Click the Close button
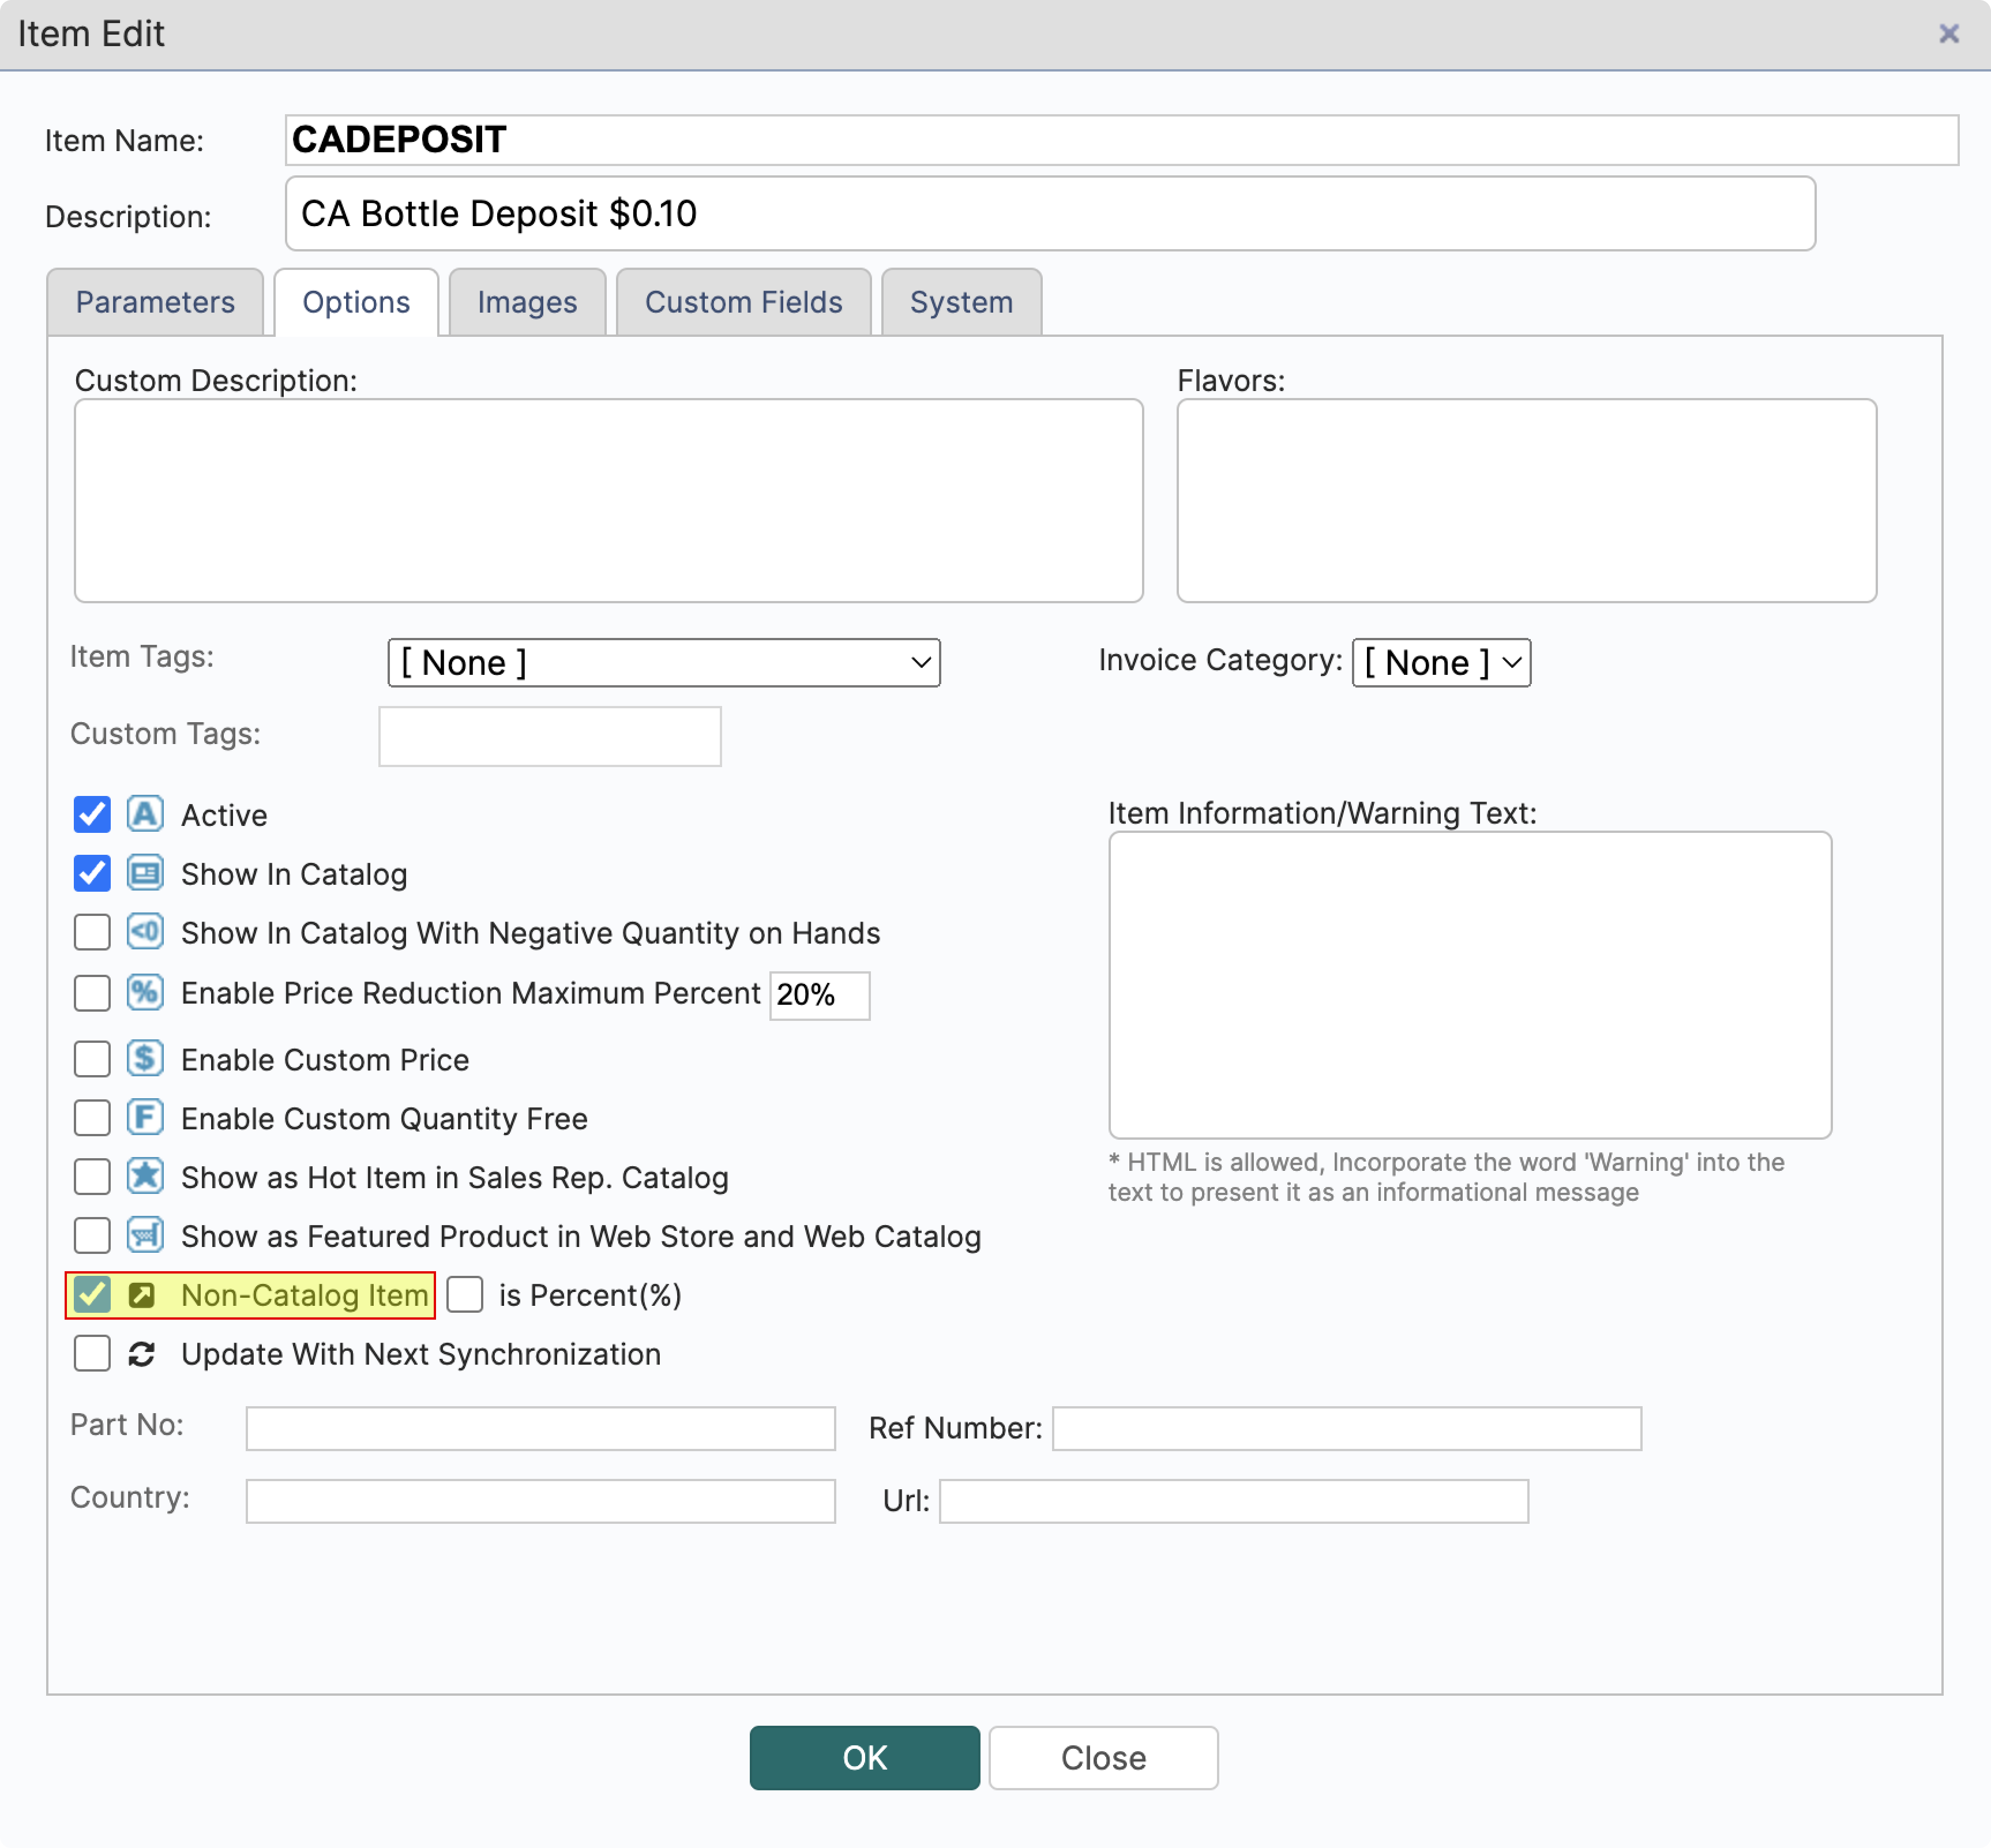Viewport: 1991px width, 1848px height. pos(1103,1758)
